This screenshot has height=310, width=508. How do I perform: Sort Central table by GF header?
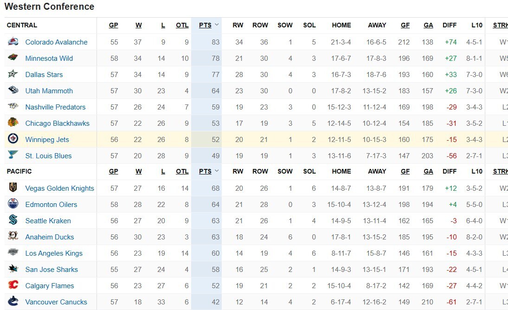point(405,25)
